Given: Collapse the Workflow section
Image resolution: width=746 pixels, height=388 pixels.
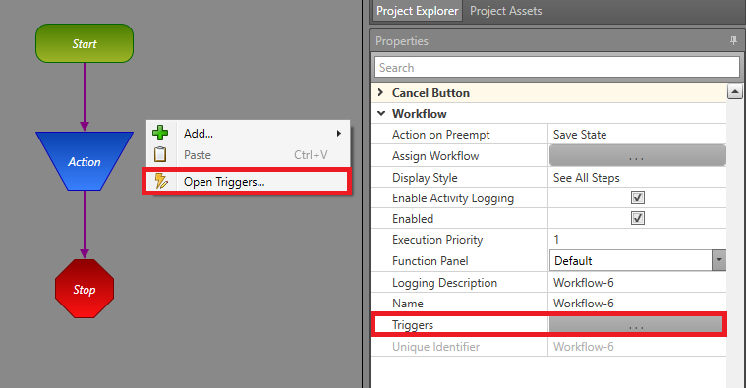Looking at the screenshot, I should tap(381, 114).
